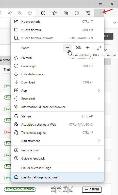The image size is (118, 195).
Task: Click the split screen toolbar icon
Action: (43, 13)
